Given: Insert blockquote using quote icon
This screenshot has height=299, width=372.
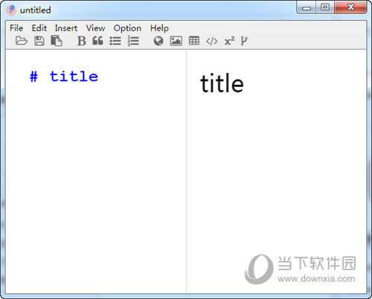Looking at the screenshot, I should (x=97, y=41).
